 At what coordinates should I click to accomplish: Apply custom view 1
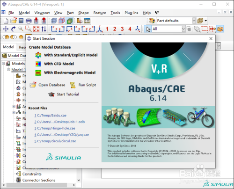107,29
